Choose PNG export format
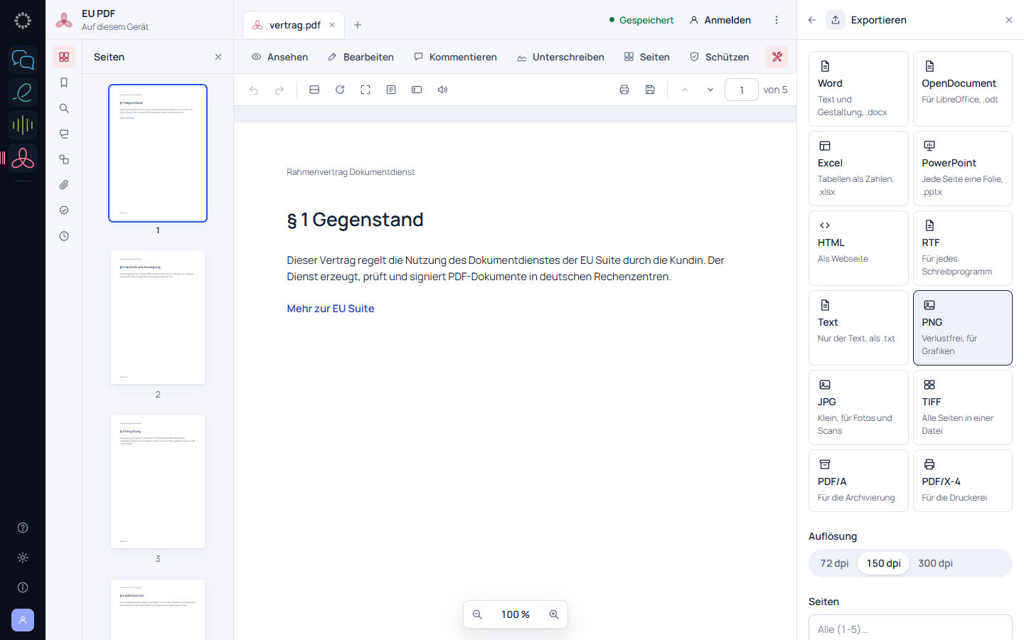The height and width of the screenshot is (640, 1024). (963, 328)
